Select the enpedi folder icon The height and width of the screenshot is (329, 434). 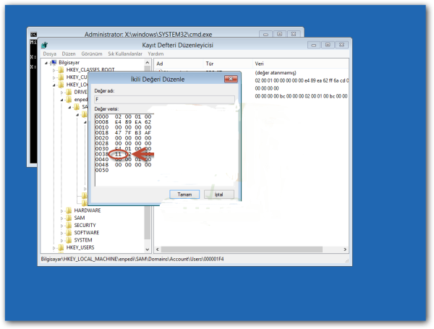(x=69, y=99)
